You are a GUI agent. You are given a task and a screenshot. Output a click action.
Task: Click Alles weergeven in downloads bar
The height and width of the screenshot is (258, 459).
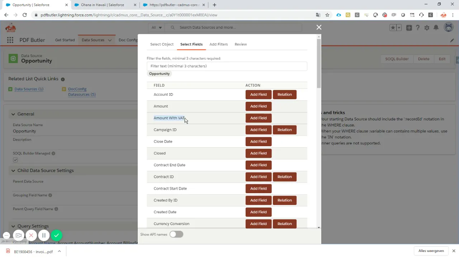click(431, 251)
